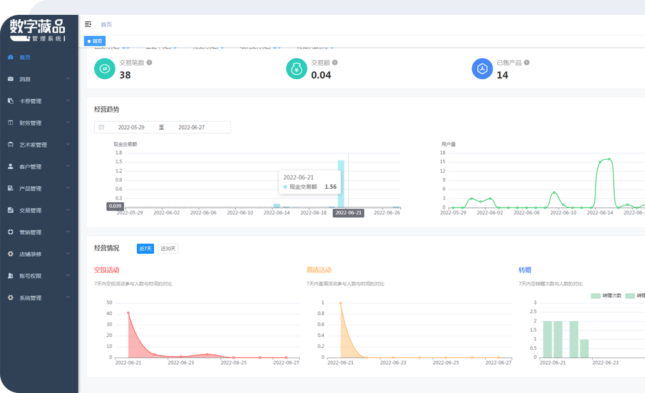Open the 账号权限 menu item
Screen dimensions: 645x393
(39, 276)
